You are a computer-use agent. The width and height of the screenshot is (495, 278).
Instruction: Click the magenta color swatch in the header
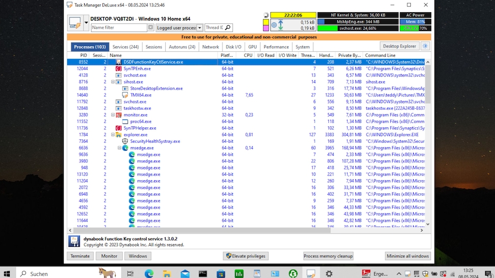(266, 28)
